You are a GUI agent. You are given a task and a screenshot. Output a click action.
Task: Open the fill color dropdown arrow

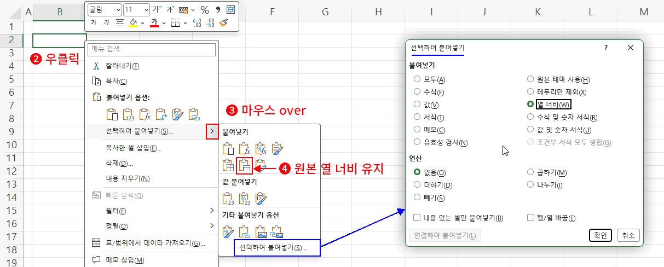point(142,22)
